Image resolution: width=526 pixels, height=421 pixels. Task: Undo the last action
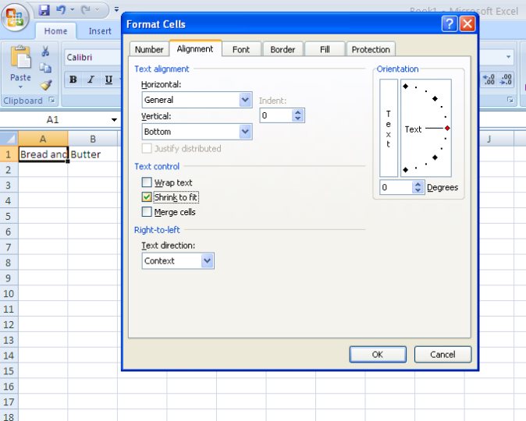pos(61,10)
